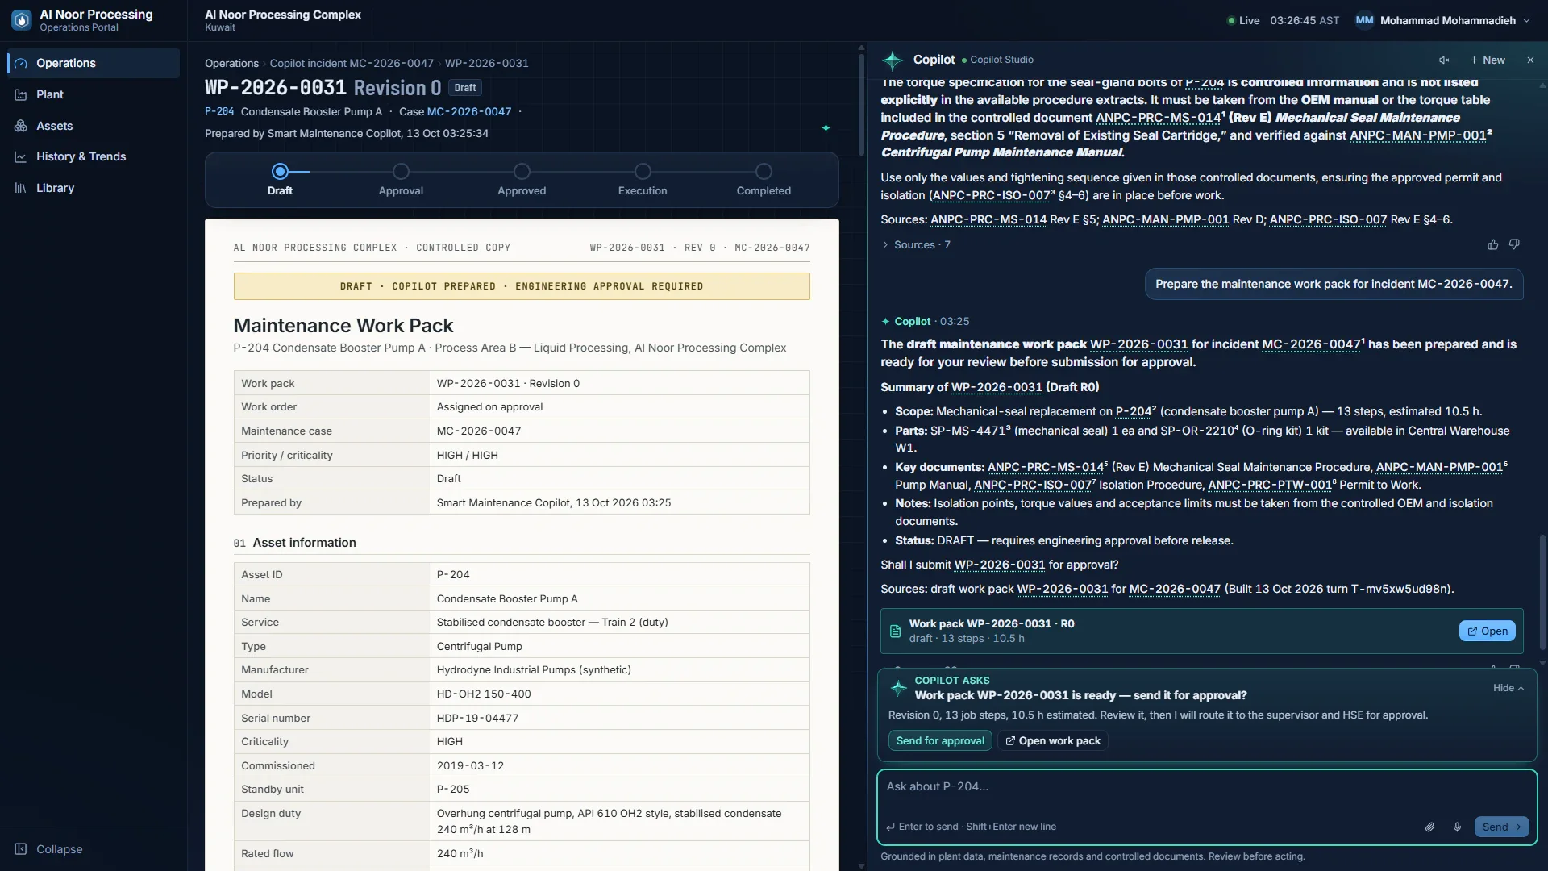The width and height of the screenshot is (1548, 871).
Task: Start a new Copilot chat
Action: coord(1488,60)
